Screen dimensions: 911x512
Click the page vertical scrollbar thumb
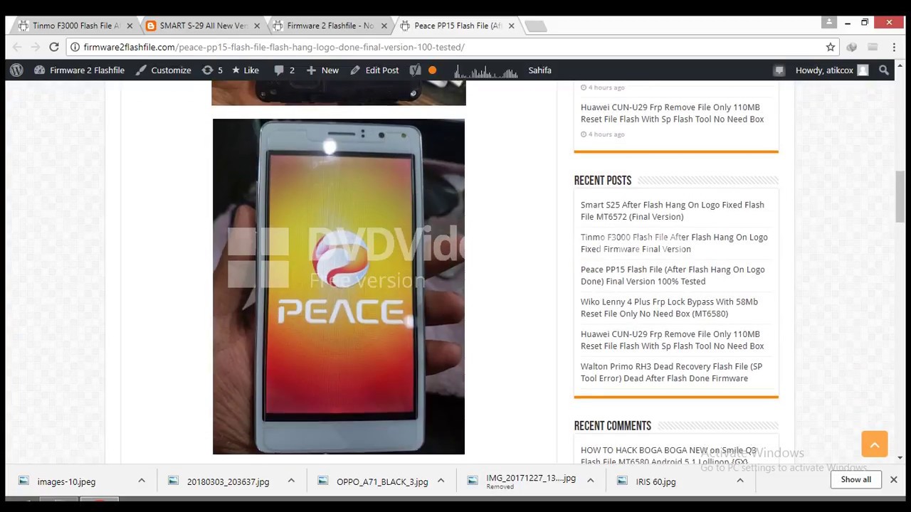click(900, 197)
